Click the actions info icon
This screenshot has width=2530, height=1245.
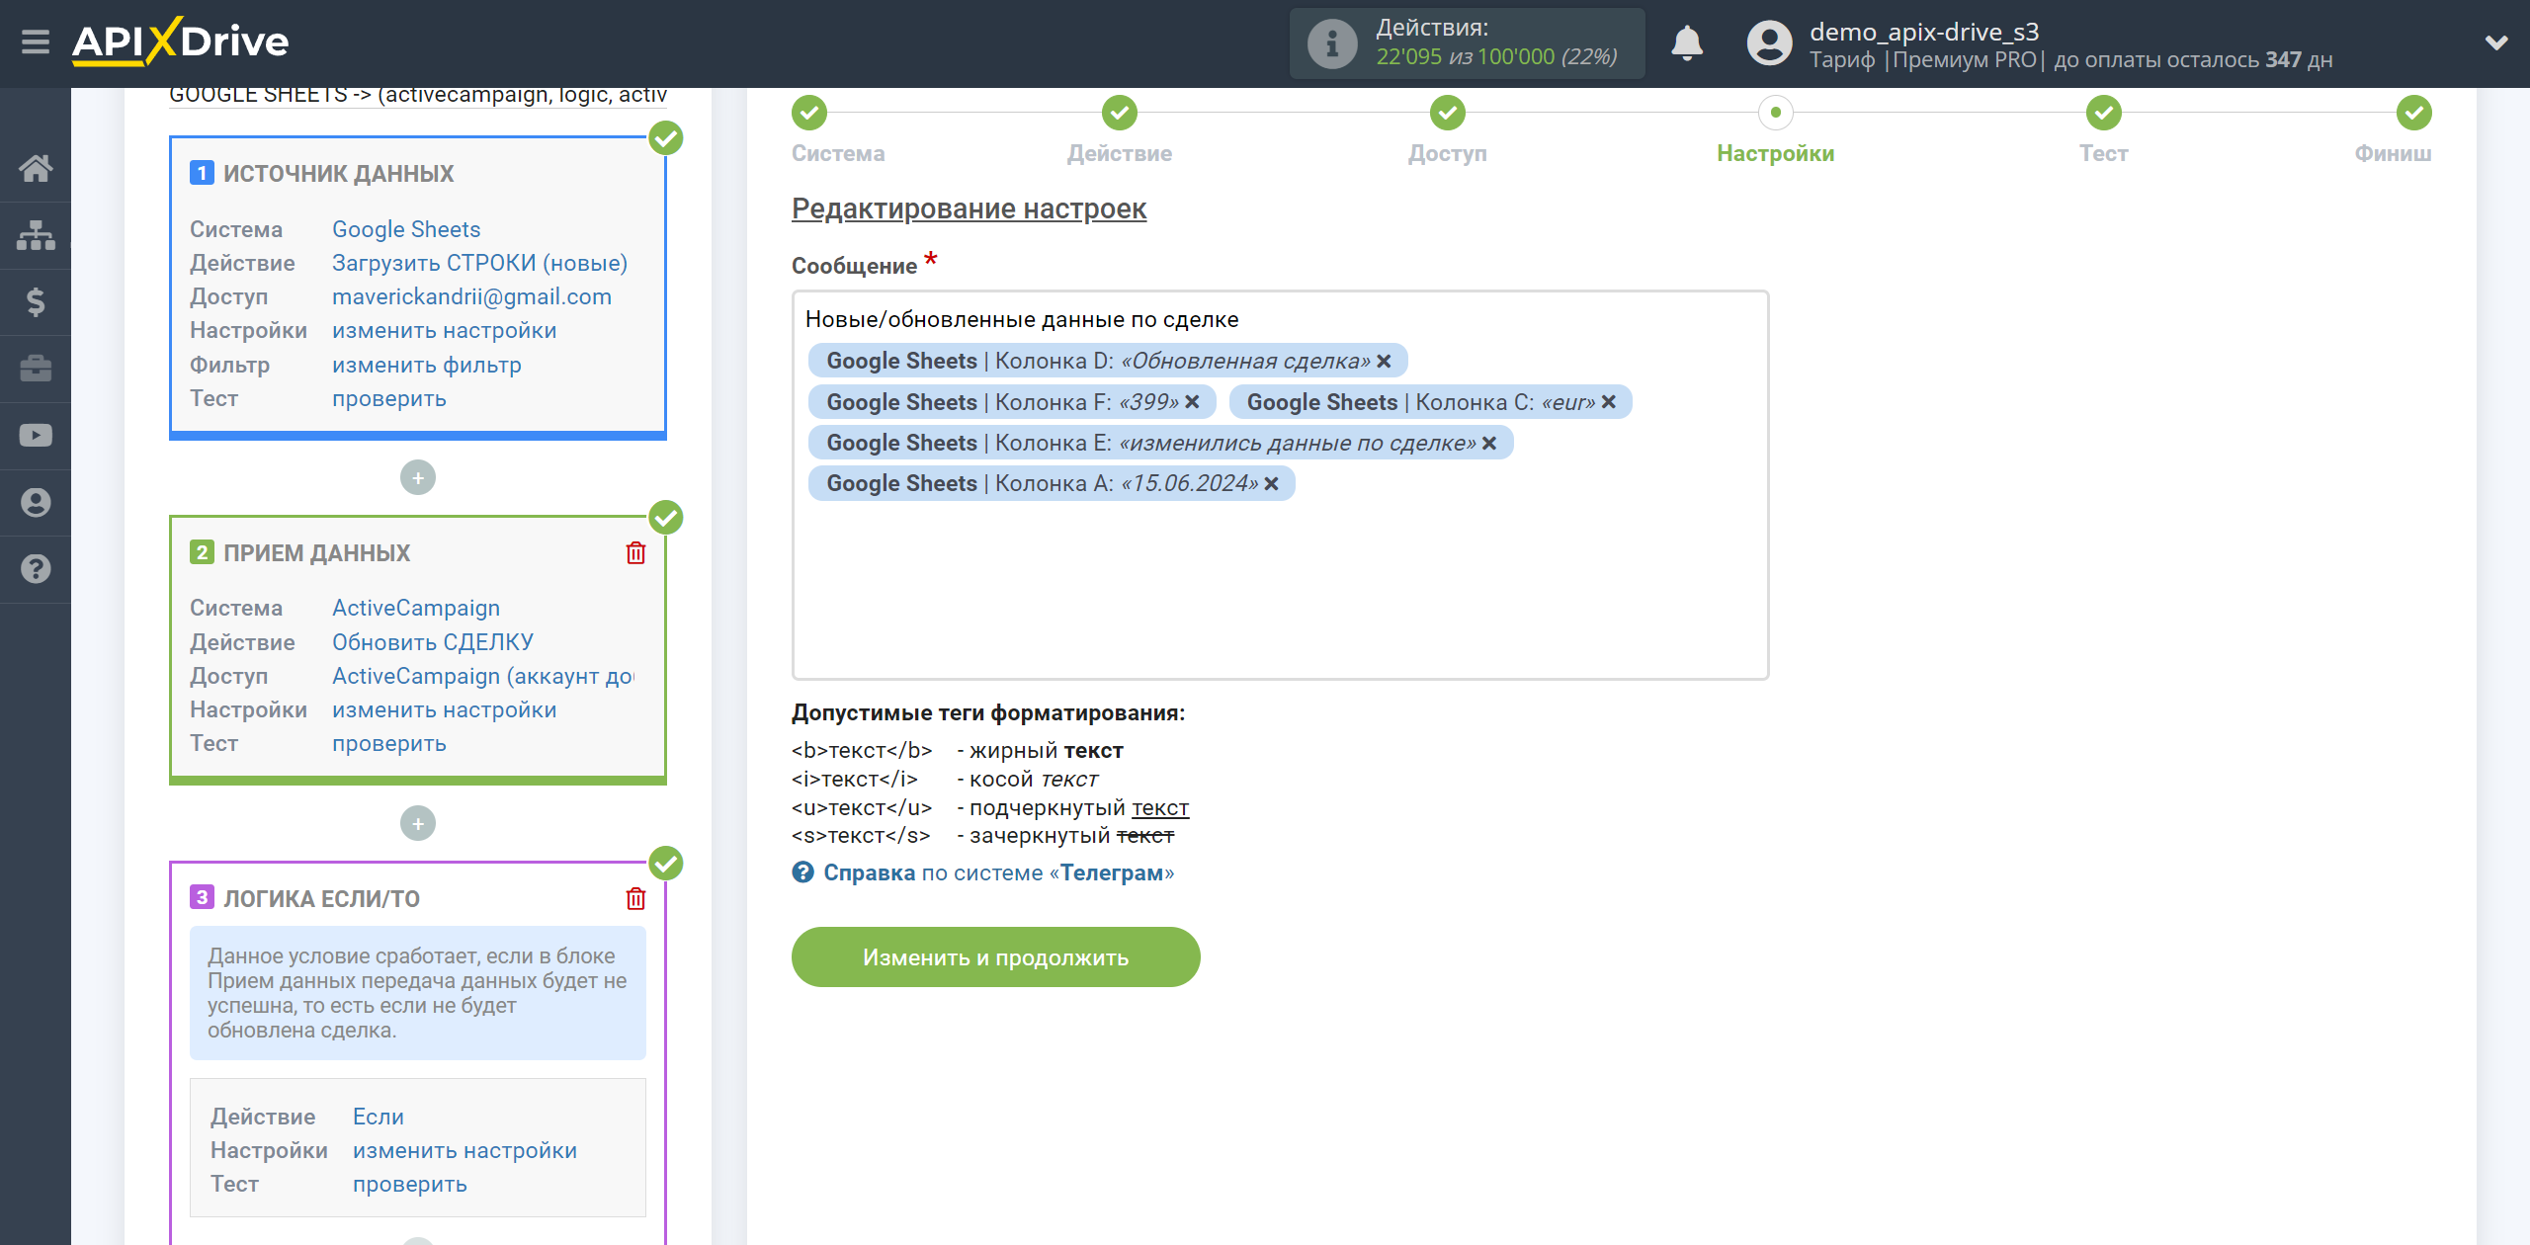point(1332,43)
